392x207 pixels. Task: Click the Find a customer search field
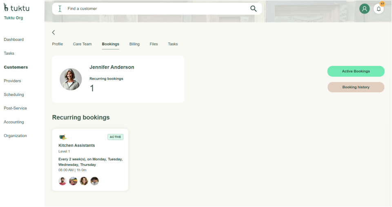point(155,9)
